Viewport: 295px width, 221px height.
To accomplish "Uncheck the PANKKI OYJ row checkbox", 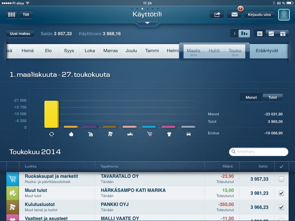I will [281, 207].
